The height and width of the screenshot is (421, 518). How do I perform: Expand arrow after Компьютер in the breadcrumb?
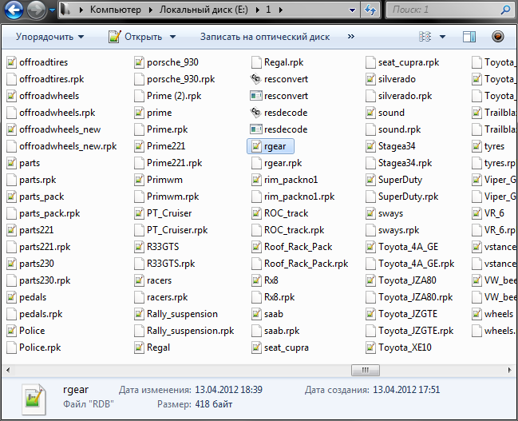pyautogui.click(x=150, y=10)
